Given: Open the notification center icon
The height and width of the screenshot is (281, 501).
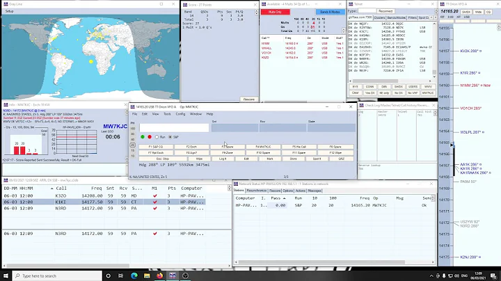Looking at the screenshot, I should coord(493,276).
